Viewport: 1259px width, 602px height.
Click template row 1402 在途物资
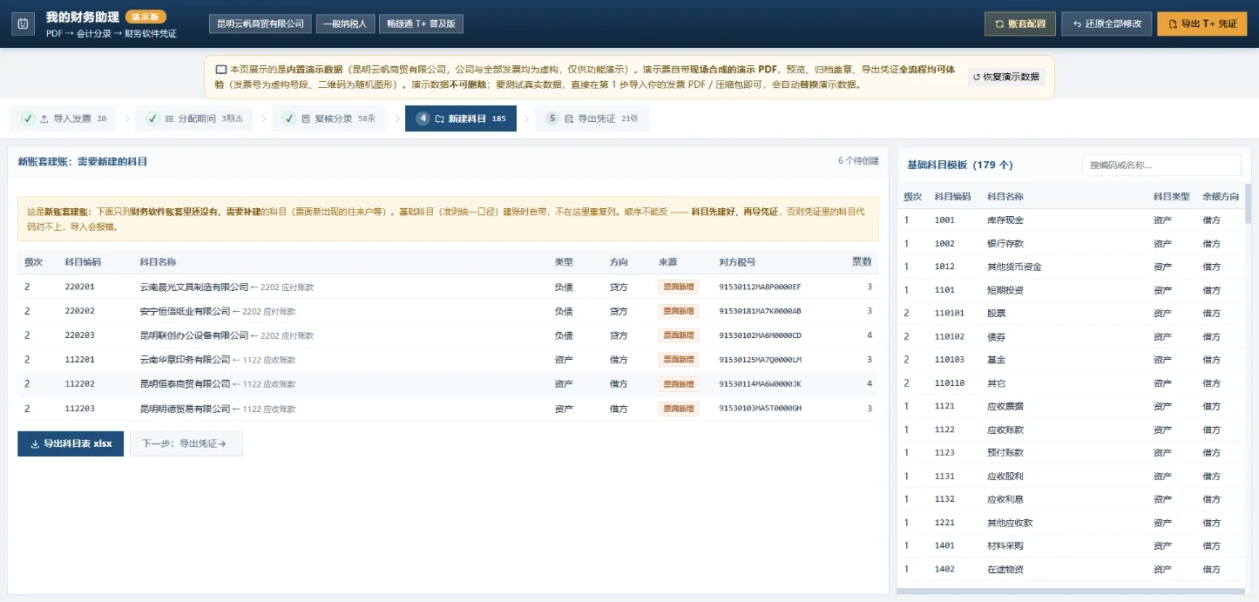[x=1071, y=569]
